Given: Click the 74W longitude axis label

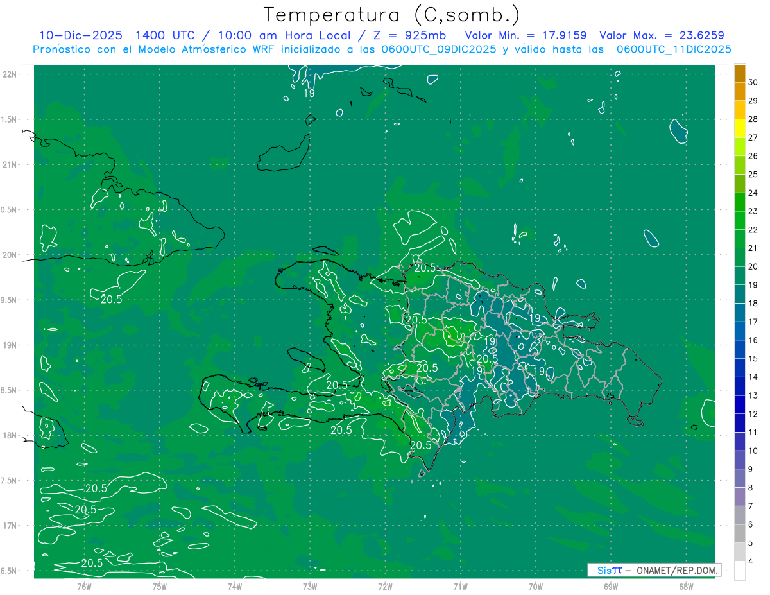Looking at the screenshot, I should coord(235,586).
